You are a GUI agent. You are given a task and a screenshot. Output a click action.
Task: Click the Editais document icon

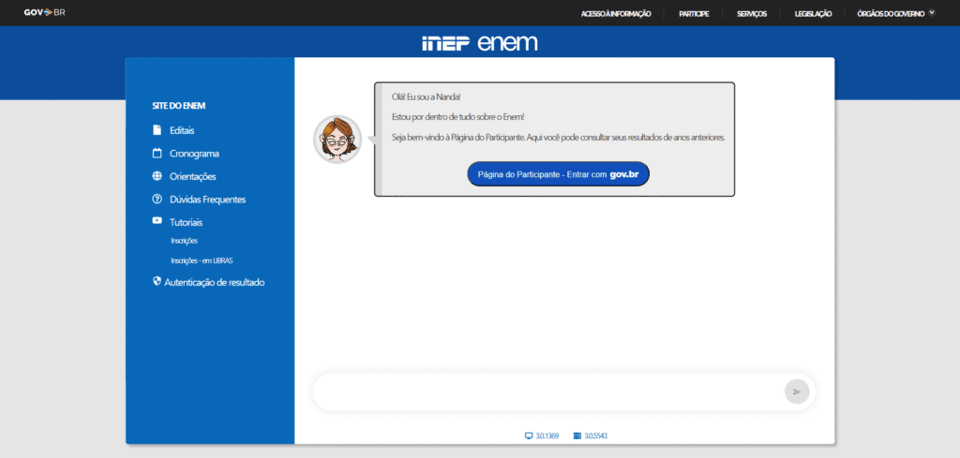(x=157, y=130)
